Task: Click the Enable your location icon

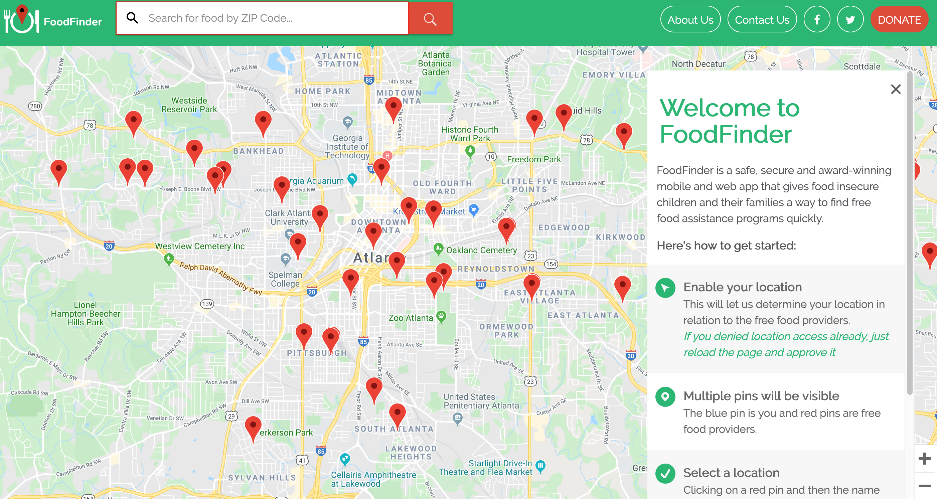Action: [x=665, y=288]
